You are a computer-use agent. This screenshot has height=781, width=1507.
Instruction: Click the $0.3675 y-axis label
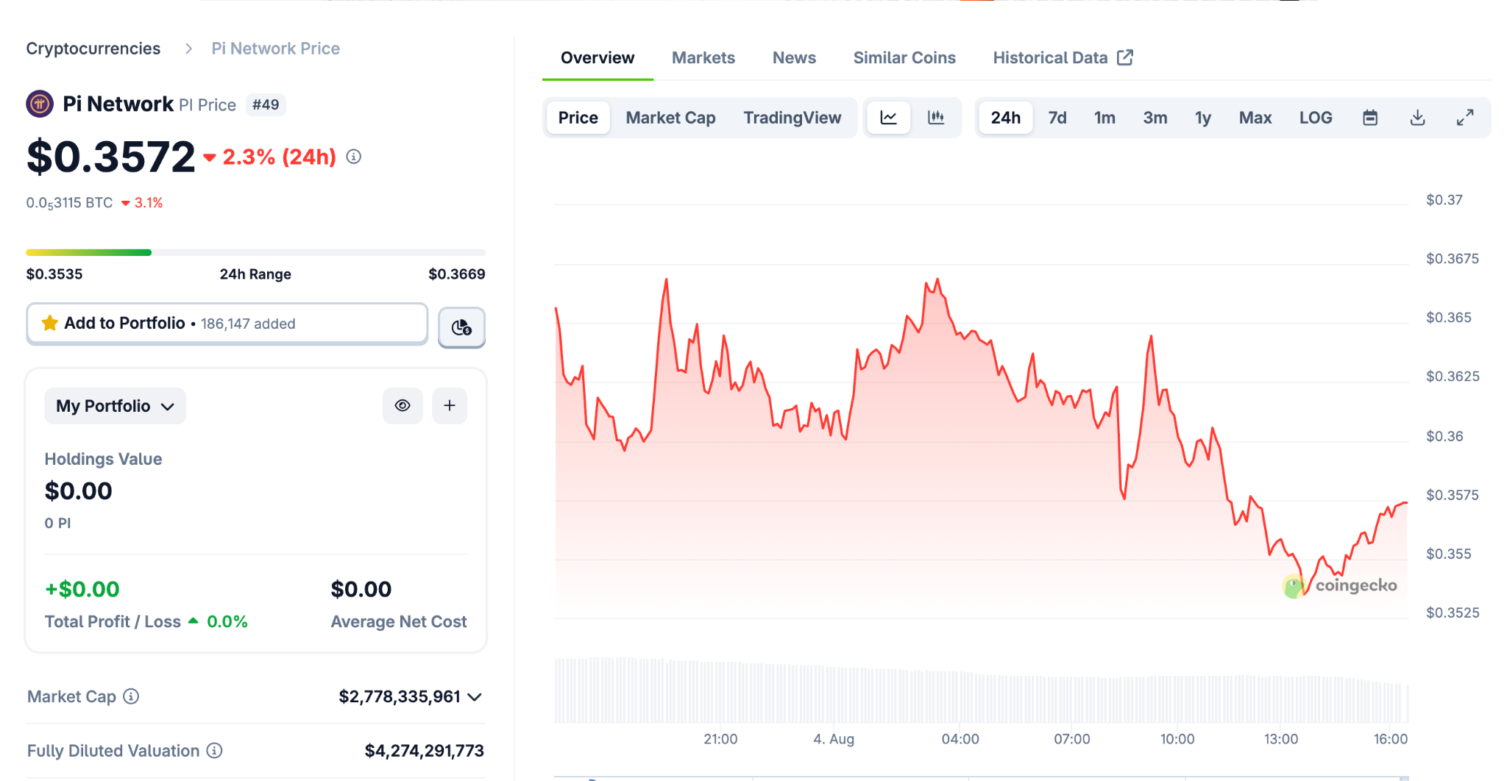point(1453,258)
